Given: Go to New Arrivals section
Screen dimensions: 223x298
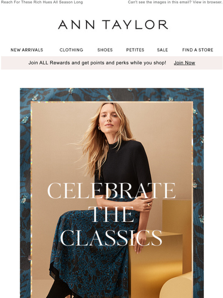Looking at the screenshot, I should [27, 50].
